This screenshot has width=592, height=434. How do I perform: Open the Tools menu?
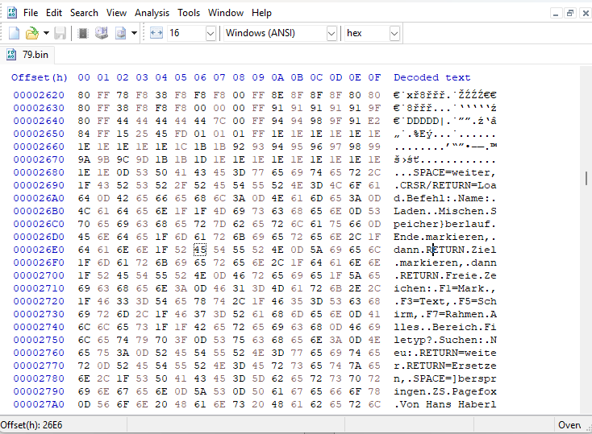(x=189, y=13)
